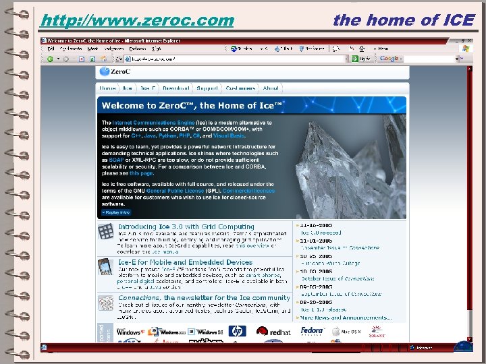Click the Stop loading toolbar icon
This screenshot has width=486, height=364.
pos(82,59)
